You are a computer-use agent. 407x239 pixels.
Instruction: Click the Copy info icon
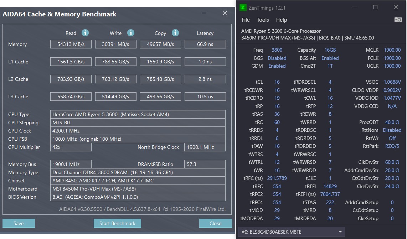click(175, 33)
